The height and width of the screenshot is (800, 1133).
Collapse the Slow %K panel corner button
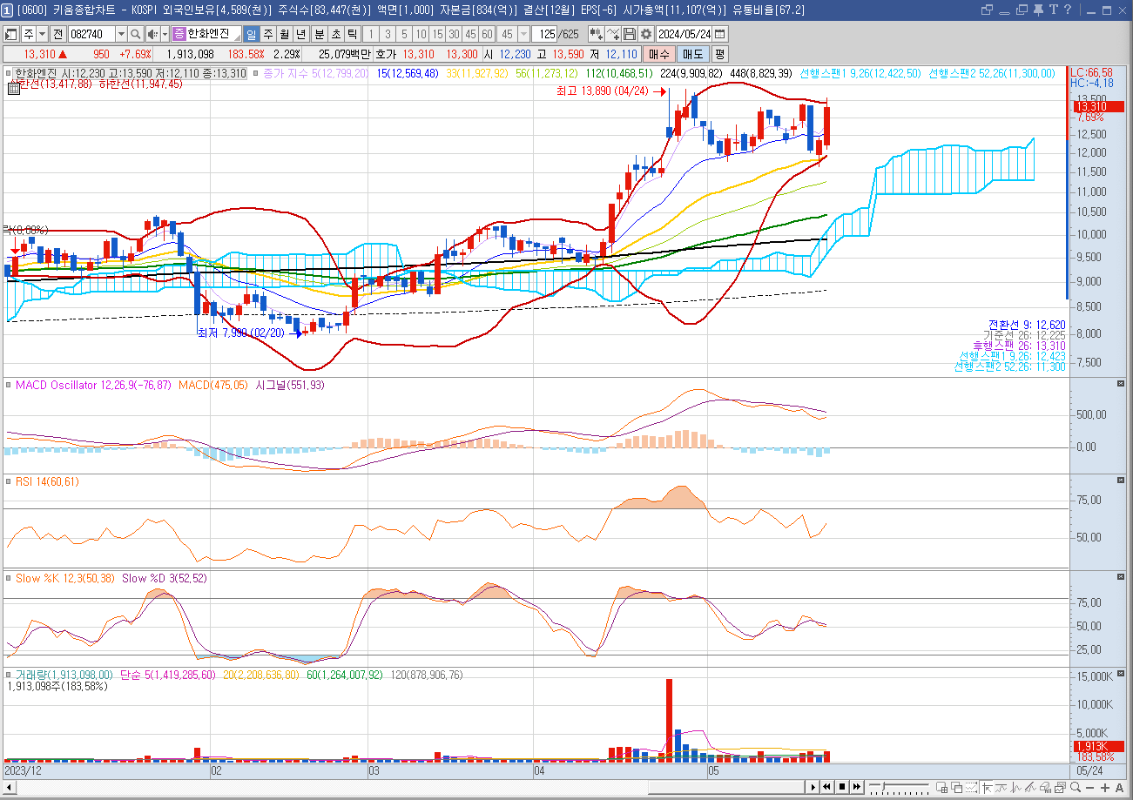[1121, 577]
